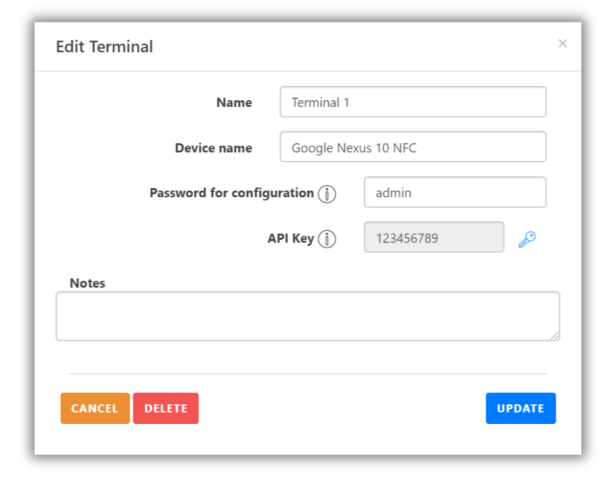Close the Edit Terminal dialog with X
The height and width of the screenshot is (479, 616).
pos(562,44)
